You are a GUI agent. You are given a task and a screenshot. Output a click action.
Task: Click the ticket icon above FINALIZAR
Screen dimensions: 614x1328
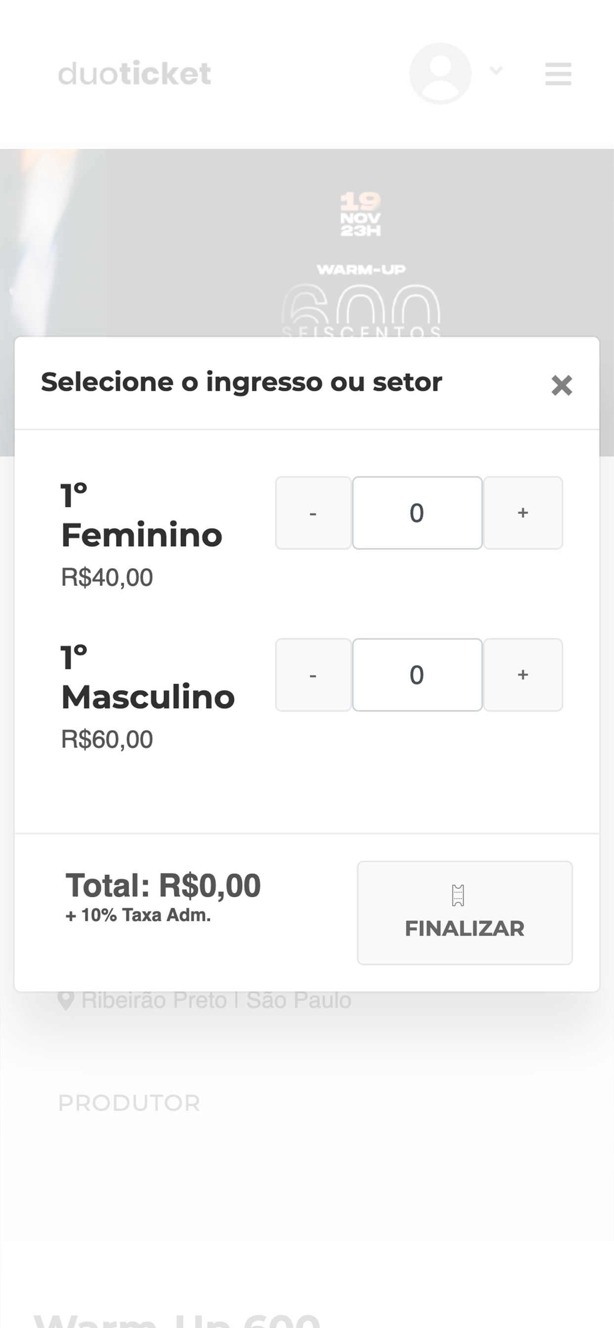coord(458,896)
